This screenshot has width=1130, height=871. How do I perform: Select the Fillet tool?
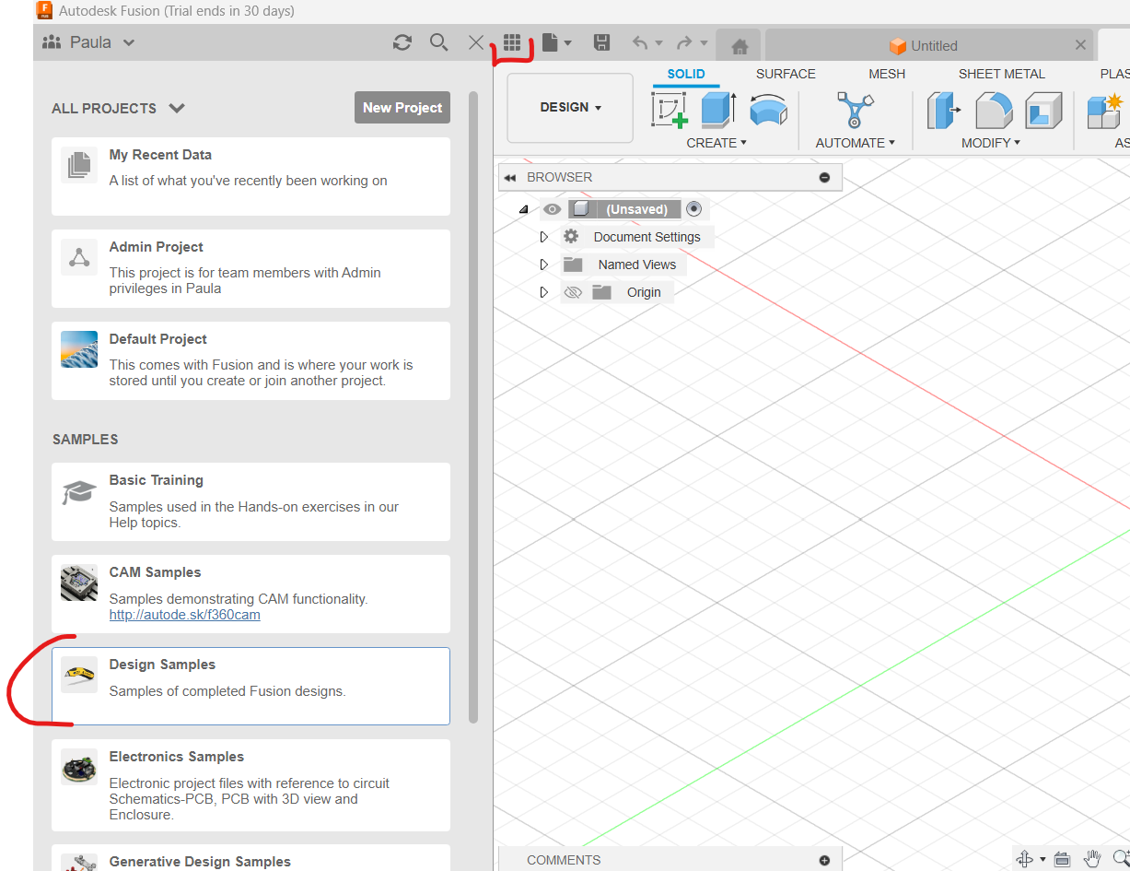(994, 110)
